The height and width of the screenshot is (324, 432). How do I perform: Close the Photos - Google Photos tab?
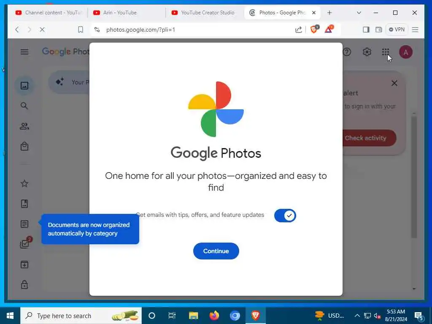pyautogui.click(x=313, y=13)
